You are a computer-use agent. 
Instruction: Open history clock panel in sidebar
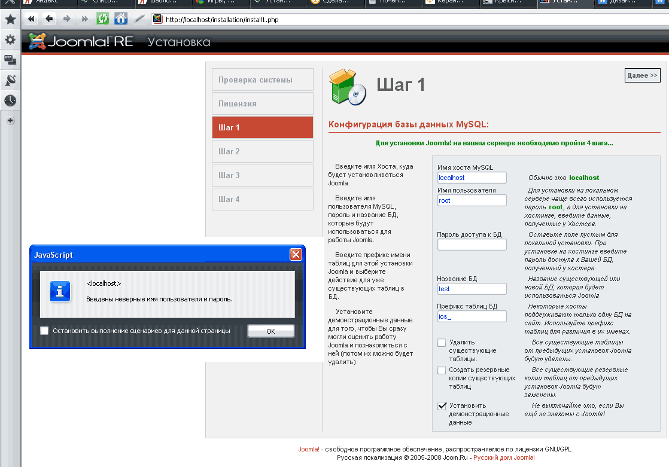[x=10, y=100]
